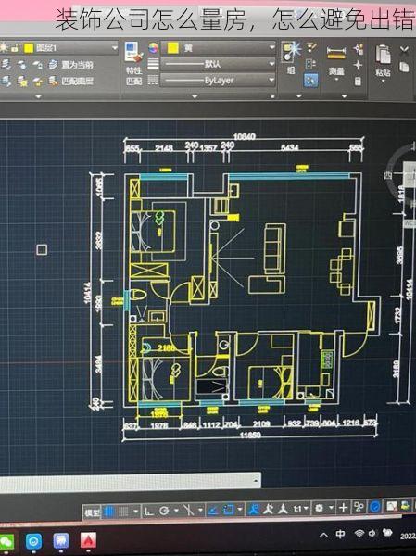Image resolution: width=416 pixels, height=556 pixels.
Task: Open the ByLayer linetype dropdown
Action: [x=218, y=80]
